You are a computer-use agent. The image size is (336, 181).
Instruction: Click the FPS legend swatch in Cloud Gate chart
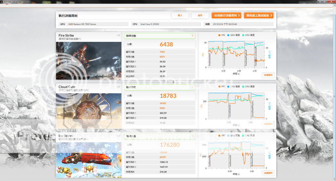pos(219,87)
